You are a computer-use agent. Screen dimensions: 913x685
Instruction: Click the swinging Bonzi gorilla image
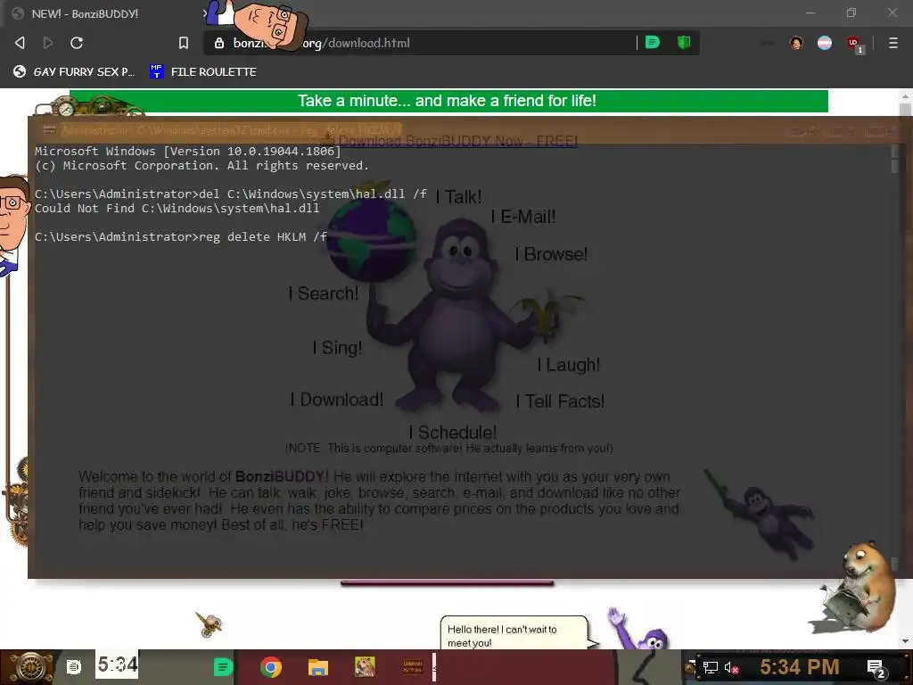(761, 516)
